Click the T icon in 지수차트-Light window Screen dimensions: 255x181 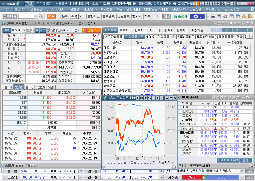click(146, 98)
